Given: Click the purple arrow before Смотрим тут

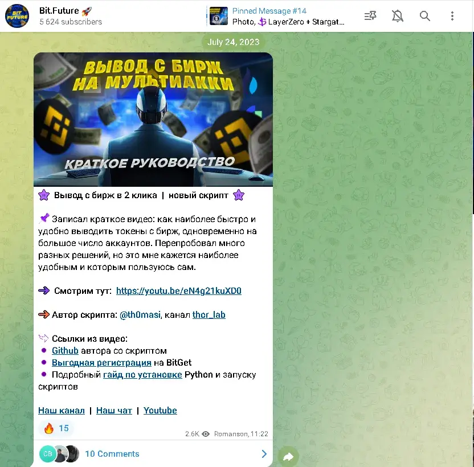Looking at the screenshot, I should tap(44, 291).
